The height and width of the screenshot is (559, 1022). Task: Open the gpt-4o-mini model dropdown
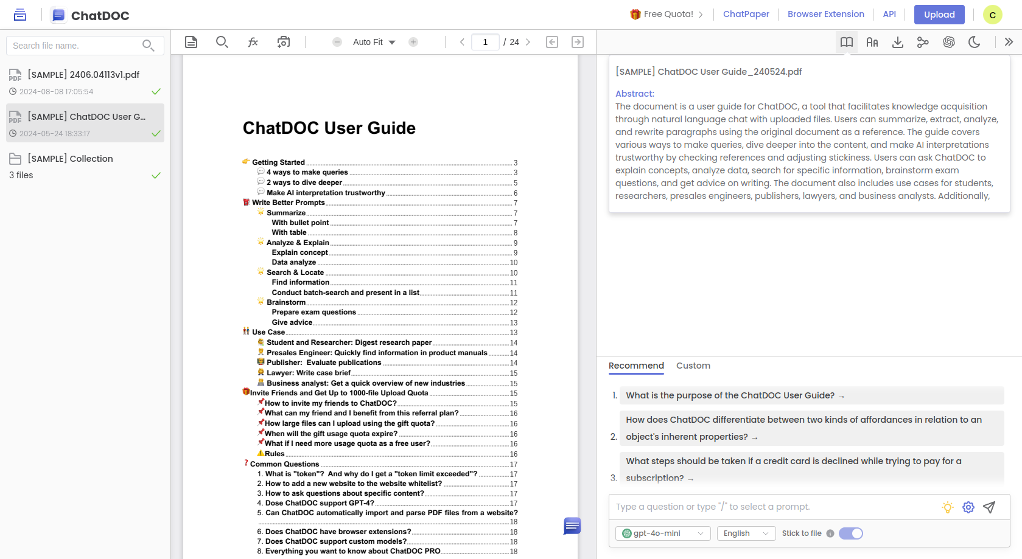point(663,533)
